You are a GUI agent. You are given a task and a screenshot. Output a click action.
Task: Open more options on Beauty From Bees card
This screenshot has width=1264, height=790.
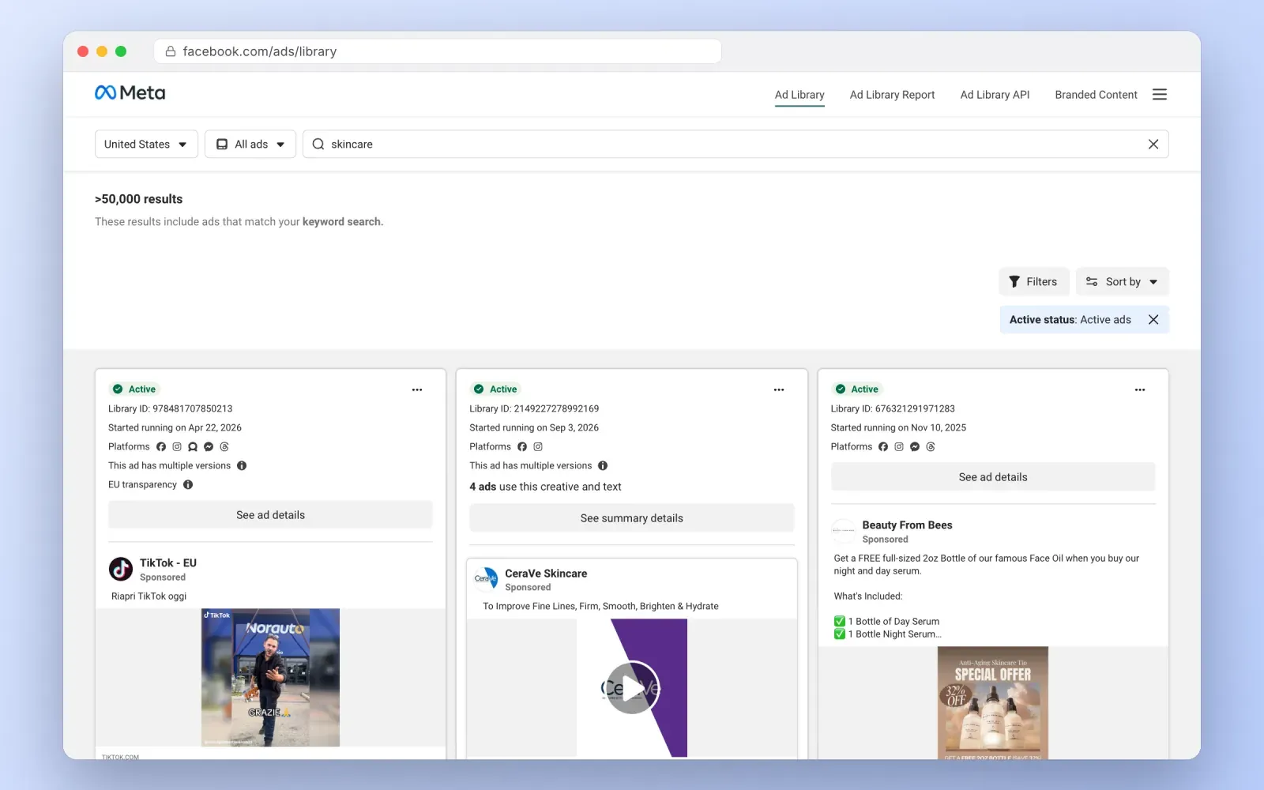[1139, 389]
